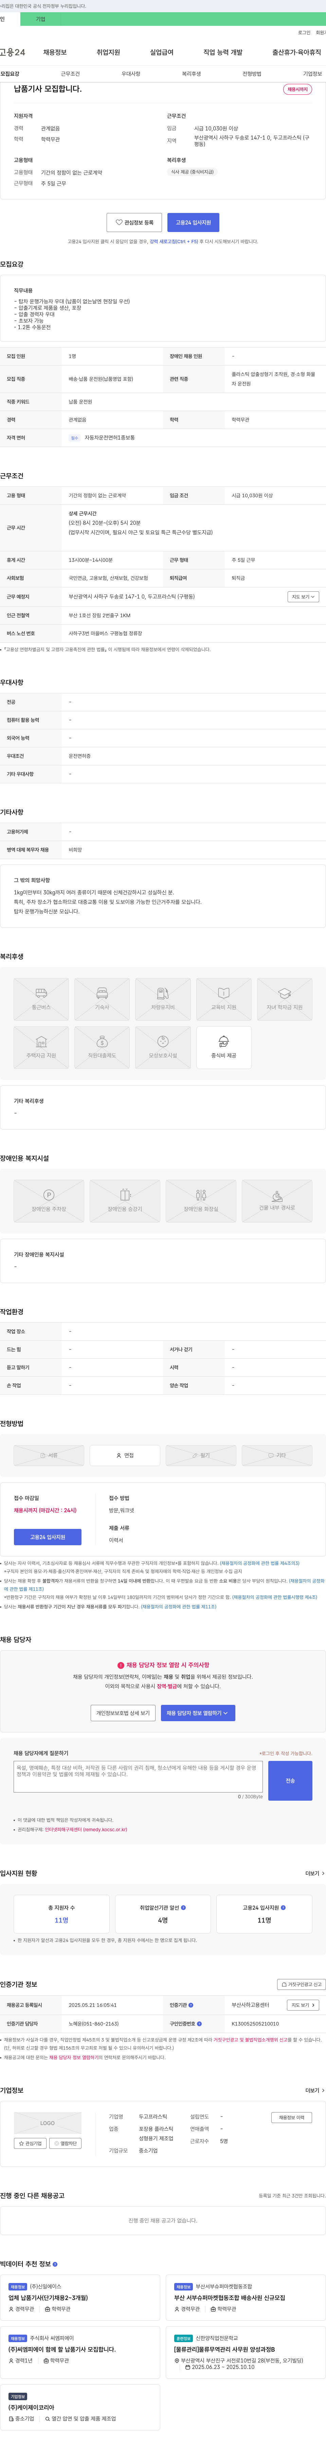Toggle 관심정보 등록 heart button
326x2461 pixels.
[x=134, y=222]
